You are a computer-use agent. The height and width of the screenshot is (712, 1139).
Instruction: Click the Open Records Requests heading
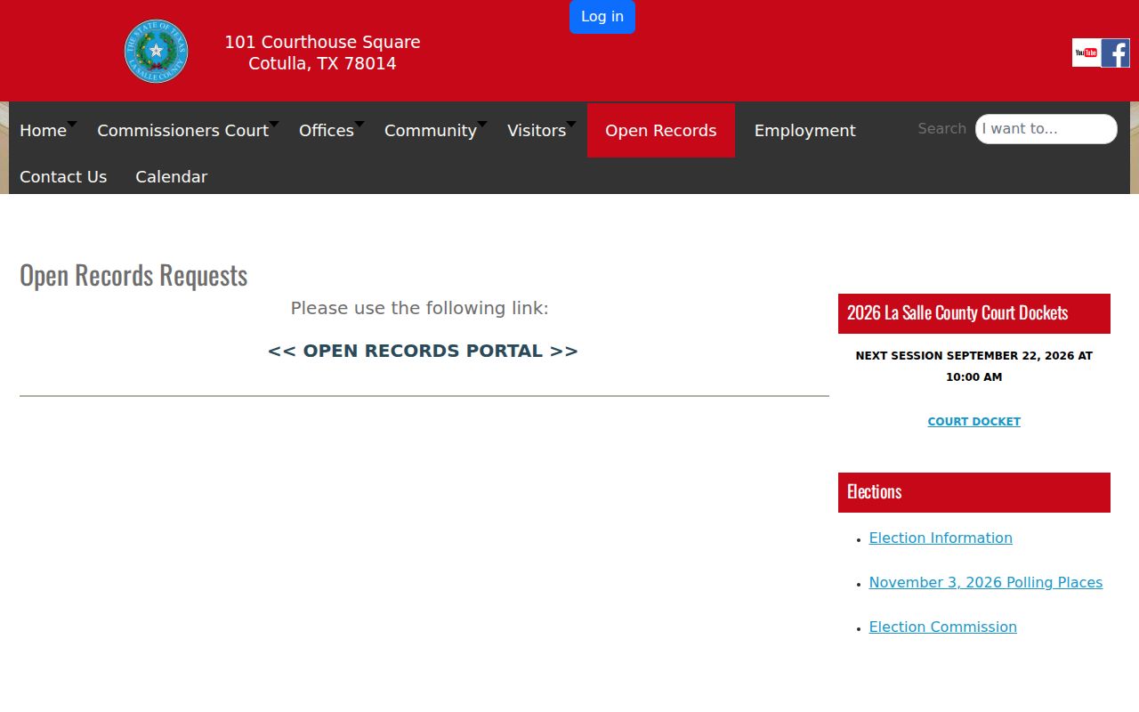click(x=133, y=275)
